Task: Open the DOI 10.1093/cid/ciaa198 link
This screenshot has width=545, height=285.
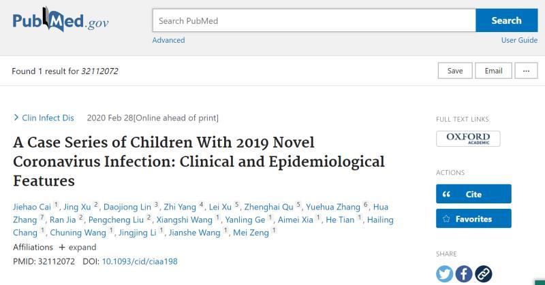Action: click(x=140, y=261)
